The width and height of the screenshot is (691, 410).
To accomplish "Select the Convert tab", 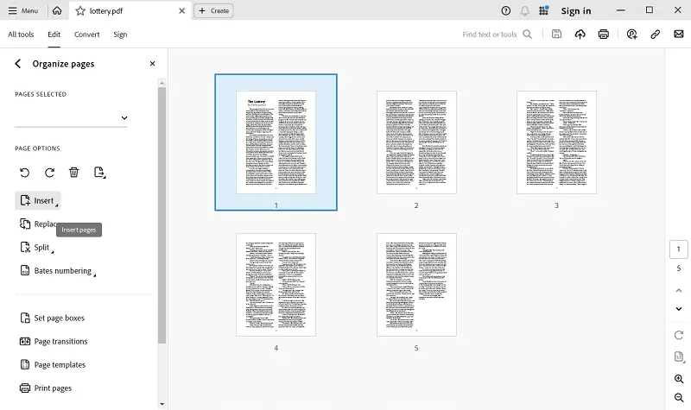I will 87,35.
